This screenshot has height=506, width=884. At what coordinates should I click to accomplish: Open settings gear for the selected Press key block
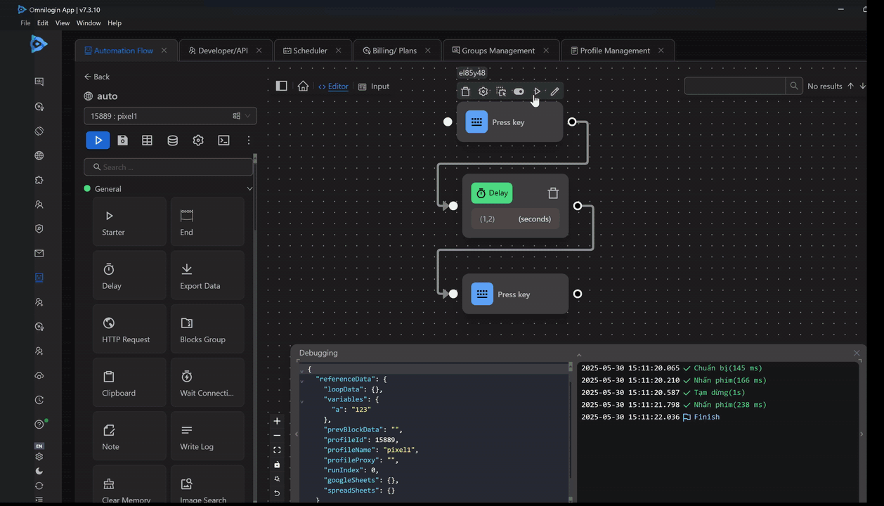point(483,91)
